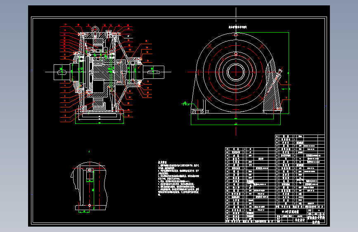Click the note text above the circular view
The width and height of the screenshot is (358, 232).
click(x=237, y=27)
